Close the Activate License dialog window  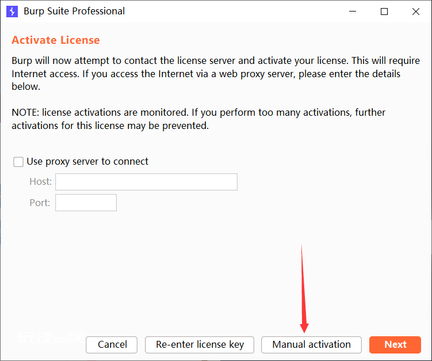click(x=416, y=12)
